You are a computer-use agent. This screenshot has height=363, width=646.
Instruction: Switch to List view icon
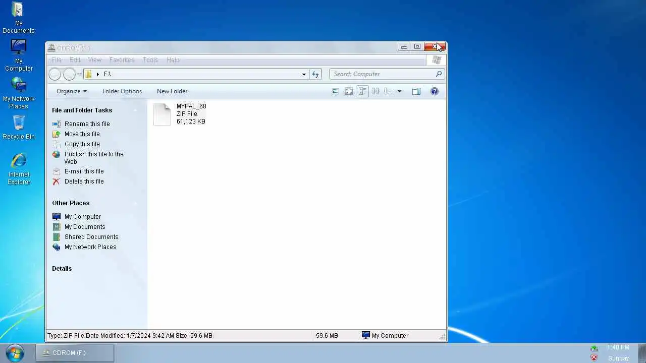click(x=375, y=91)
